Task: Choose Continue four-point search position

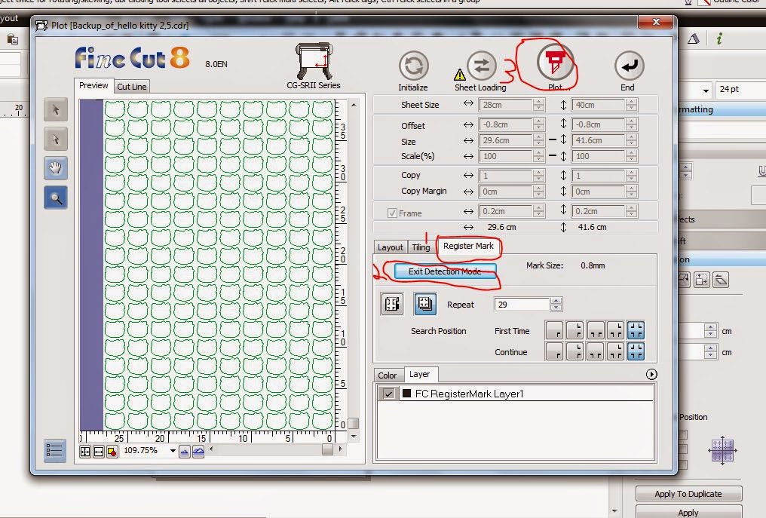Action: tap(636, 351)
